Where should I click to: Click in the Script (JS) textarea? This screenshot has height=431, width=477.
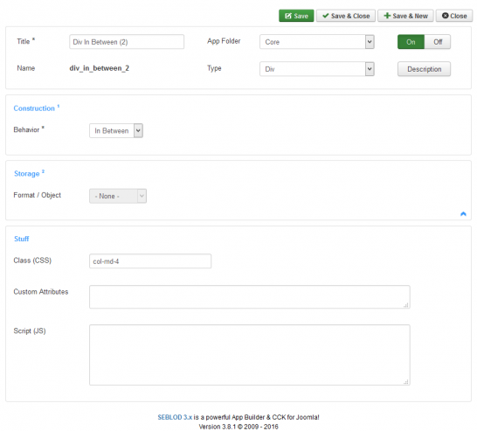(x=250, y=355)
